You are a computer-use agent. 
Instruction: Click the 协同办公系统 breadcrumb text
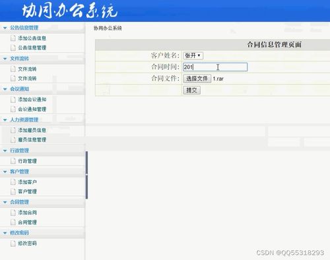[x=108, y=28]
